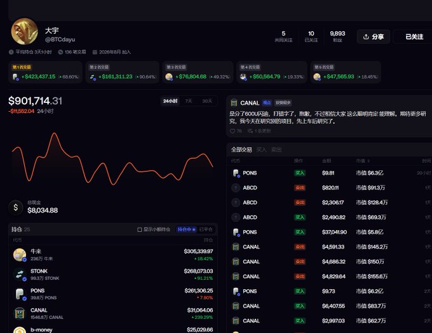The image size is (432, 333).
Task: Enable 显示小额持仓 checkbox
Action: [x=140, y=229]
